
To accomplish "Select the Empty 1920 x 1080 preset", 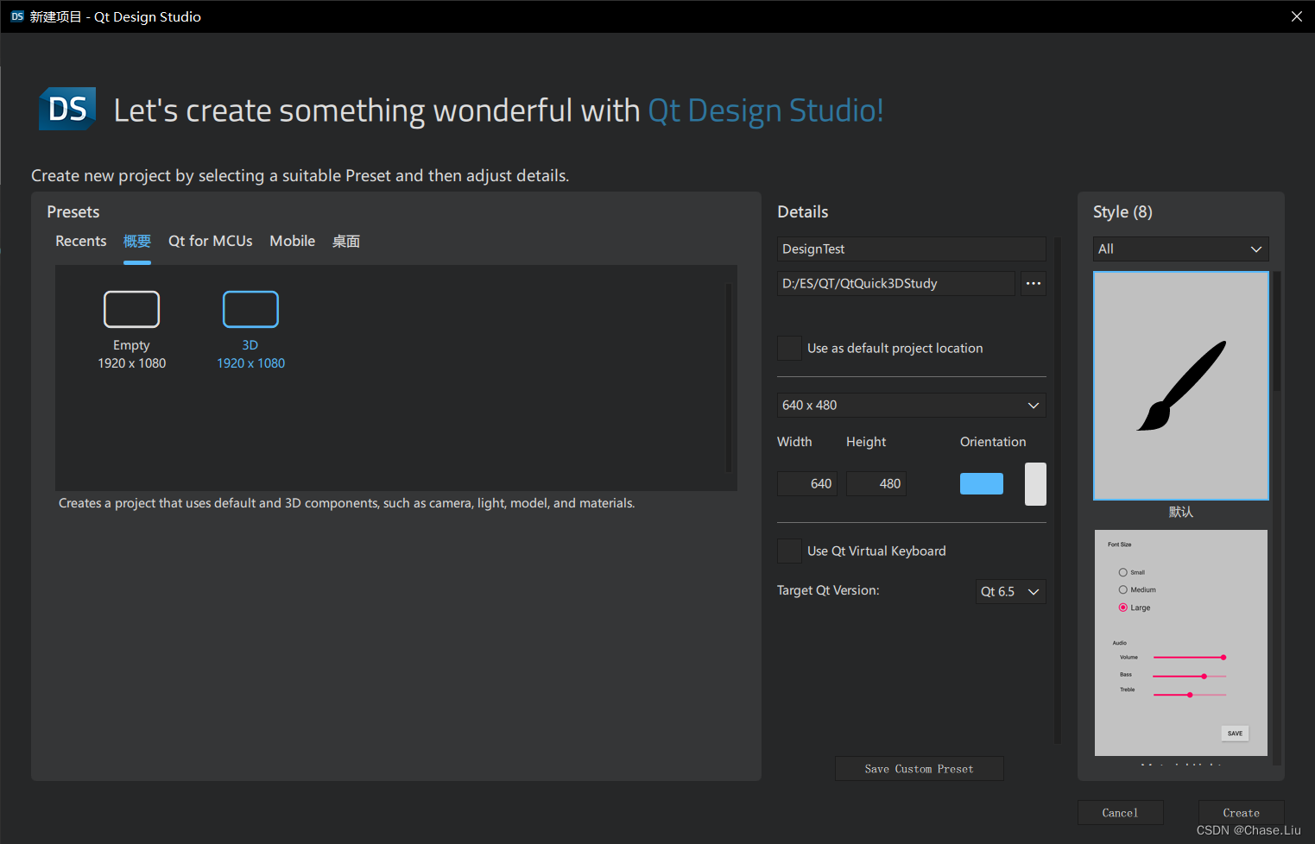I will click(x=131, y=331).
